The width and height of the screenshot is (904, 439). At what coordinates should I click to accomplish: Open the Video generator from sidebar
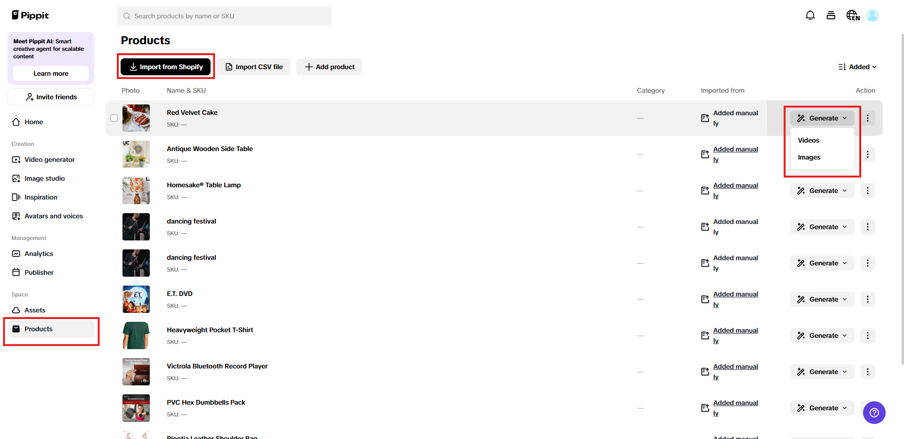point(49,160)
